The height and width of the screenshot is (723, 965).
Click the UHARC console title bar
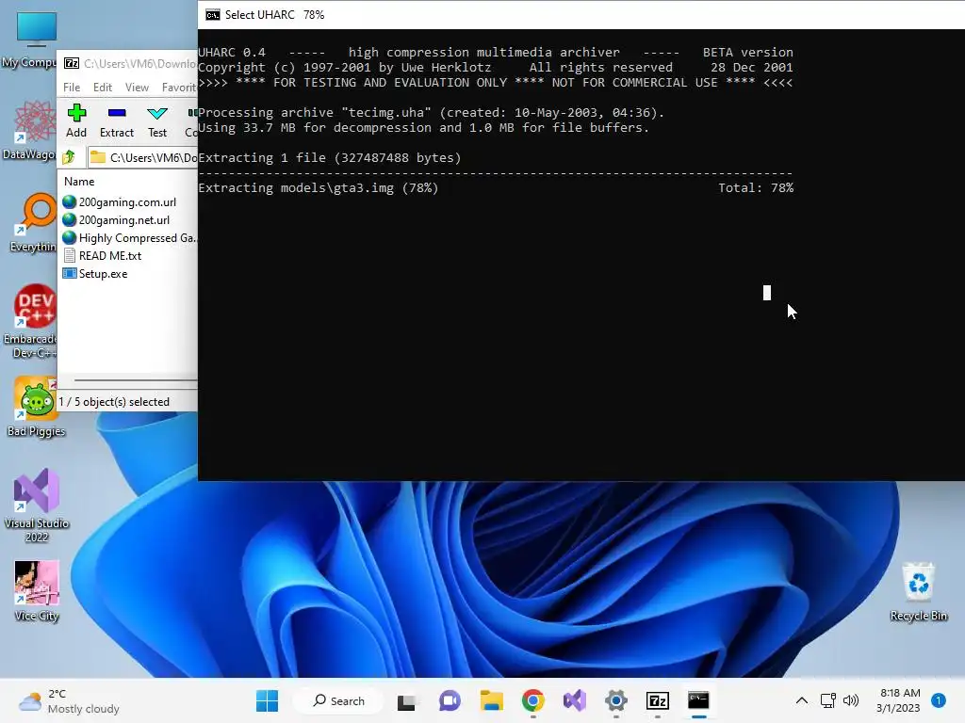tap(581, 15)
